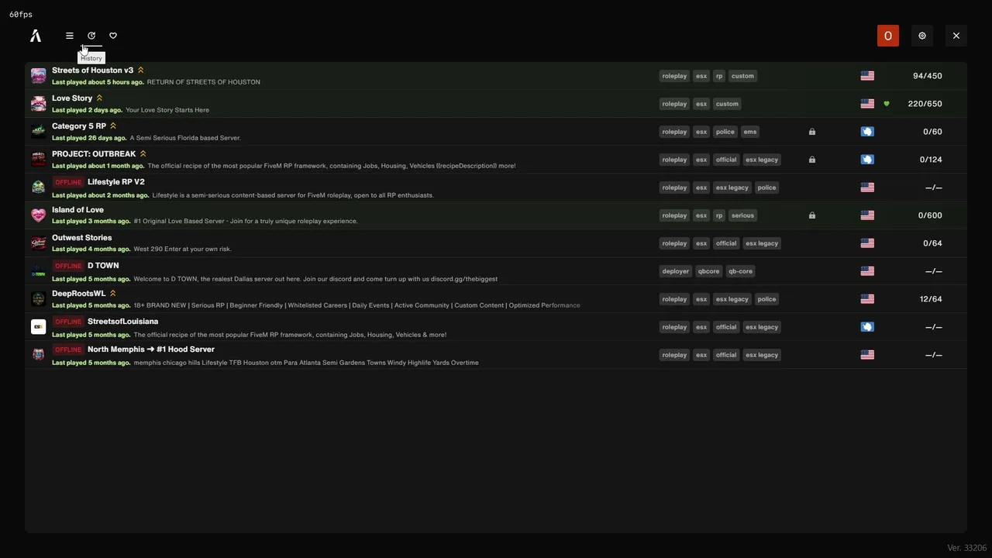The height and width of the screenshot is (558, 992).
Task: Click the US flag on Streets of Houston row
Action: [x=867, y=76]
